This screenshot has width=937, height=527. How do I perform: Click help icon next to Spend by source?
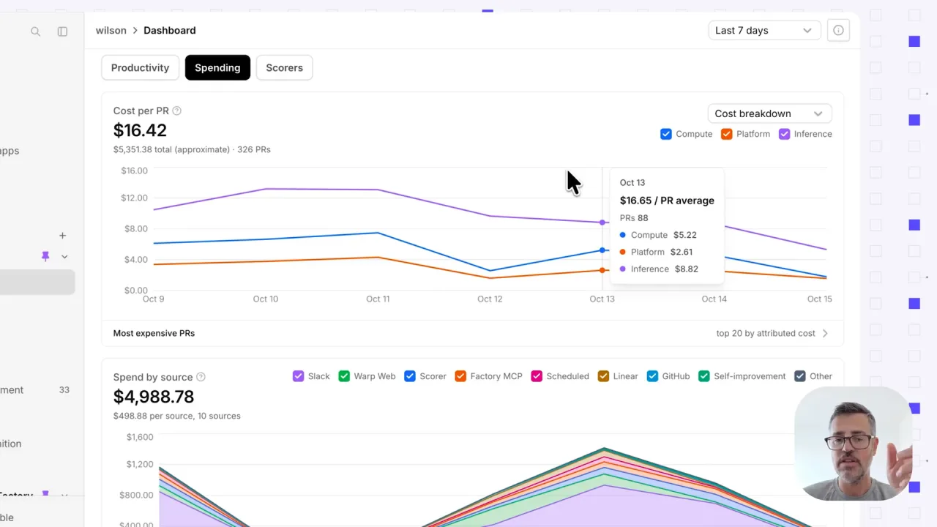point(201,377)
